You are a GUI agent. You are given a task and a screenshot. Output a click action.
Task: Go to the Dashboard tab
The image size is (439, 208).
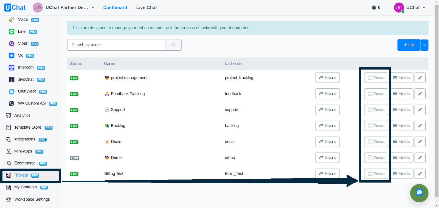pyautogui.click(x=115, y=7)
